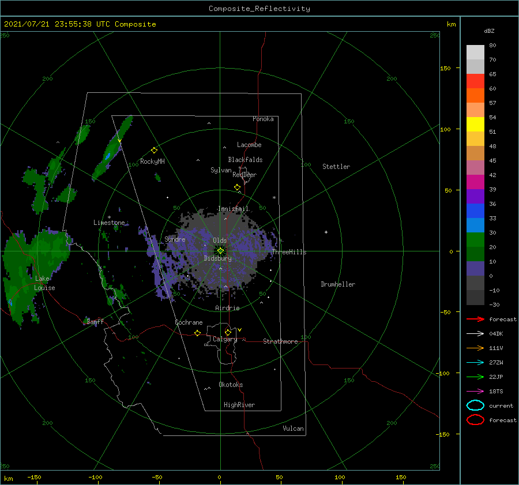Screen dimensions: 519x485
Task: Click the Limestone label
Action: (x=109, y=223)
